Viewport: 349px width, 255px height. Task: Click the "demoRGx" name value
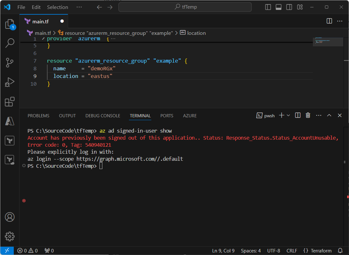coord(101,68)
